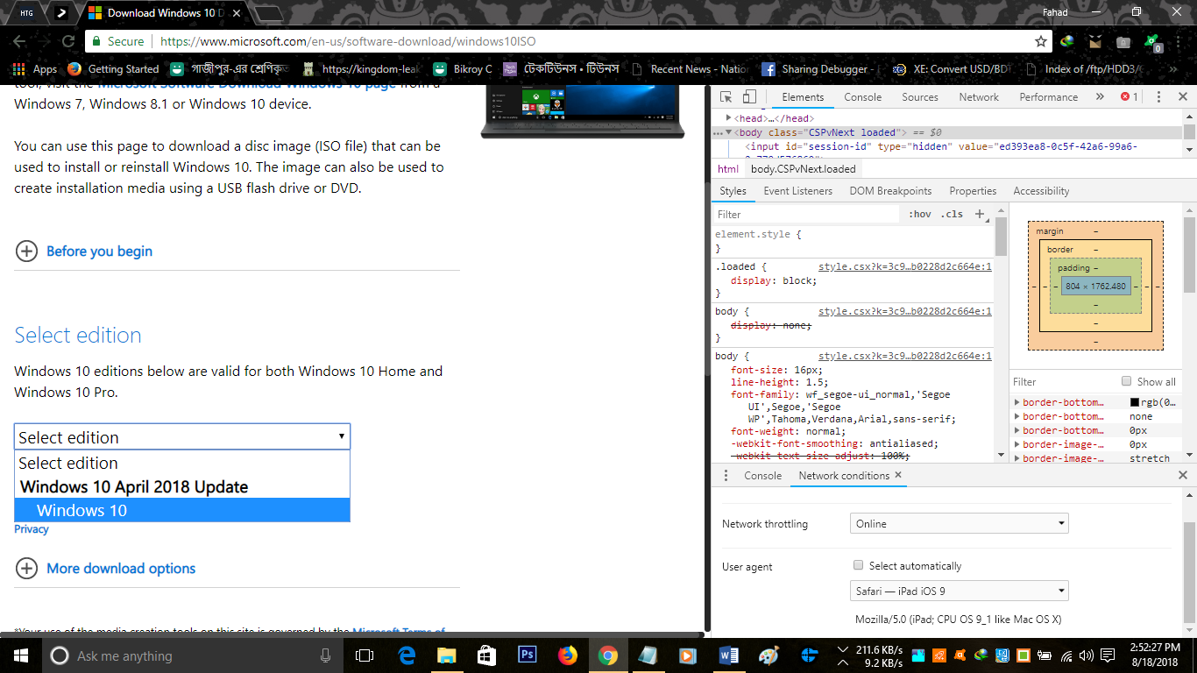Close the DevTools bottom drawer
The height and width of the screenshot is (673, 1197).
[1183, 476]
